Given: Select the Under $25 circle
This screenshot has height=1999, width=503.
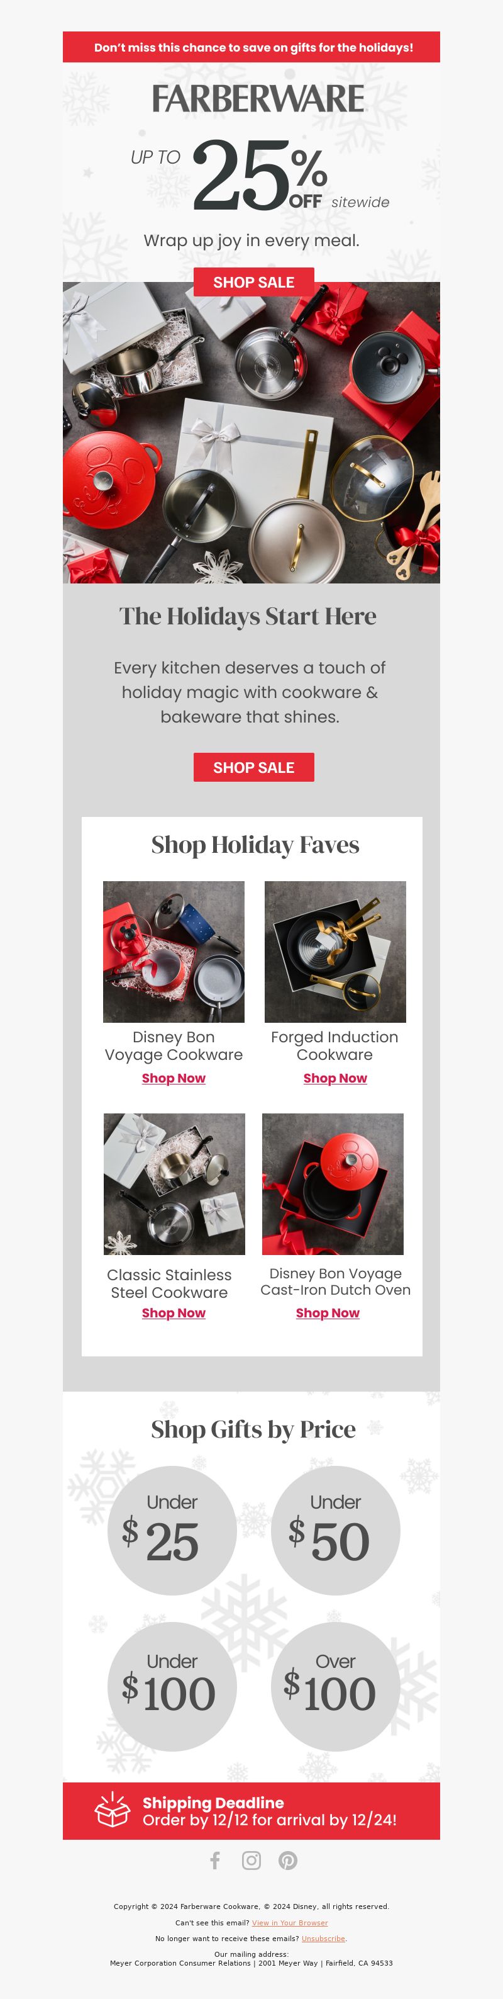Looking at the screenshot, I should [x=172, y=1529].
